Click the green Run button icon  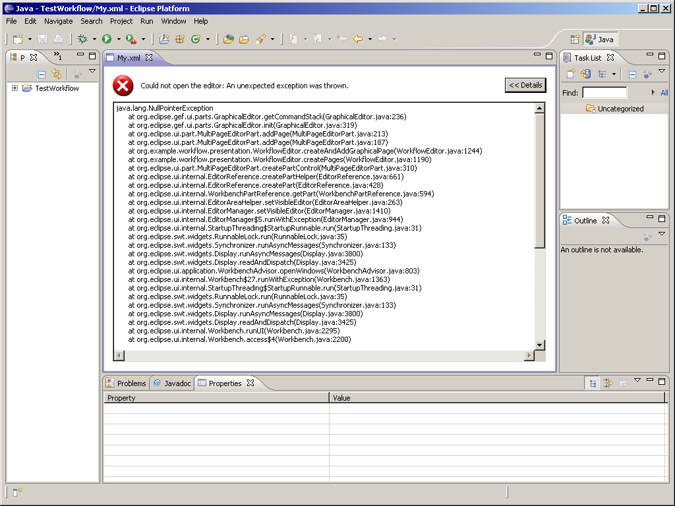coord(106,40)
